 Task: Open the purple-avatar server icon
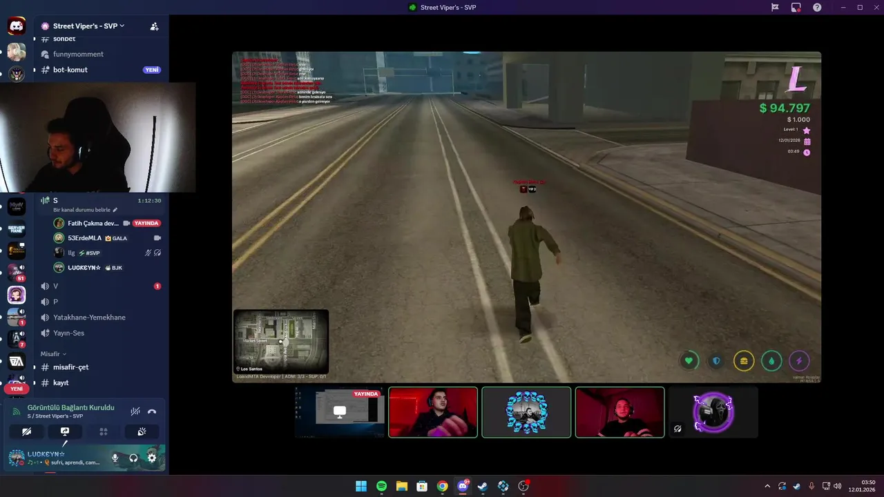coord(17,295)
